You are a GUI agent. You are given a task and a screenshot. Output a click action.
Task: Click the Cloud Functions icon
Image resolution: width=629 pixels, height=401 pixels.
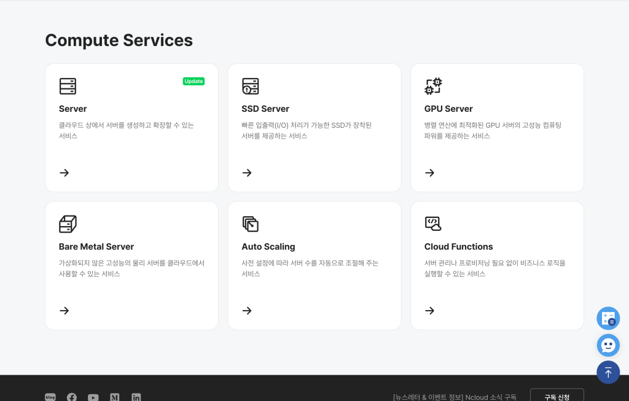(x=433, y=224)
